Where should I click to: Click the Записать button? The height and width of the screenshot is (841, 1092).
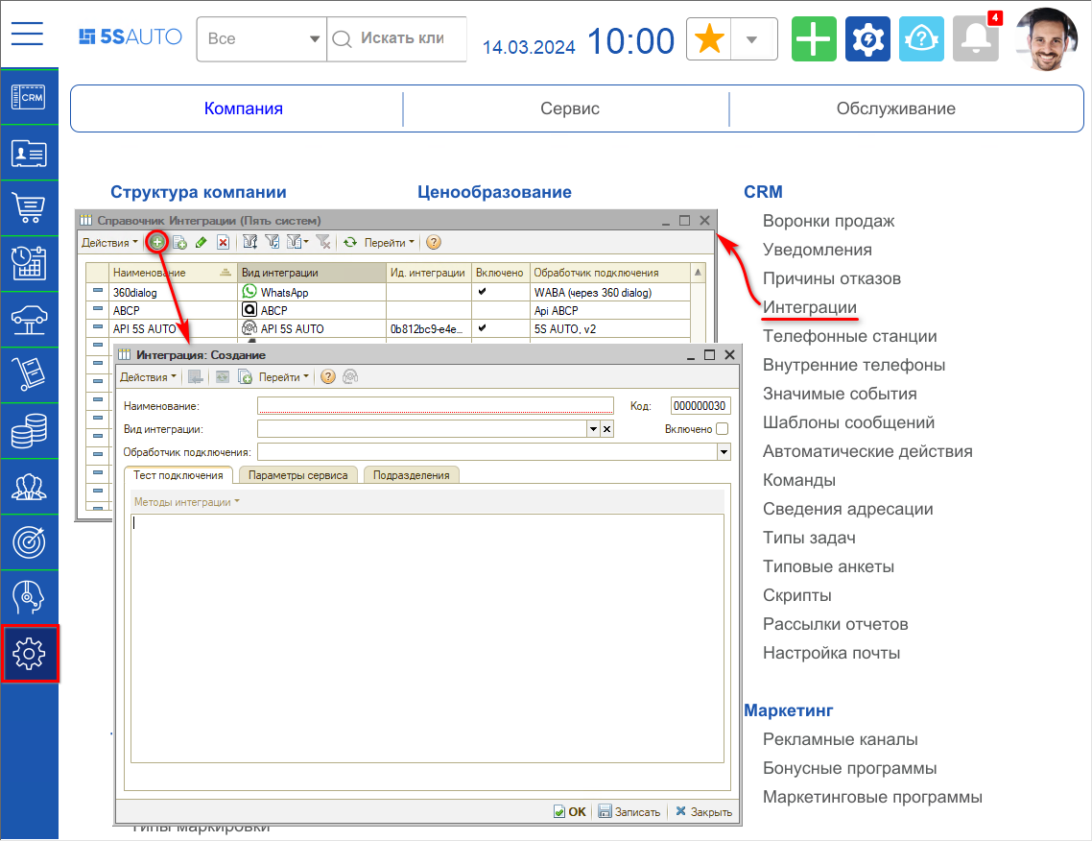[x=629, y=812]
